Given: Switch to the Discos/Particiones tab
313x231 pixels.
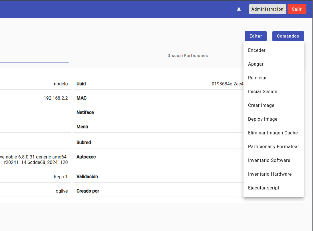Looking at the screenshot, I should pyautogui.click(x=188, y=56).
